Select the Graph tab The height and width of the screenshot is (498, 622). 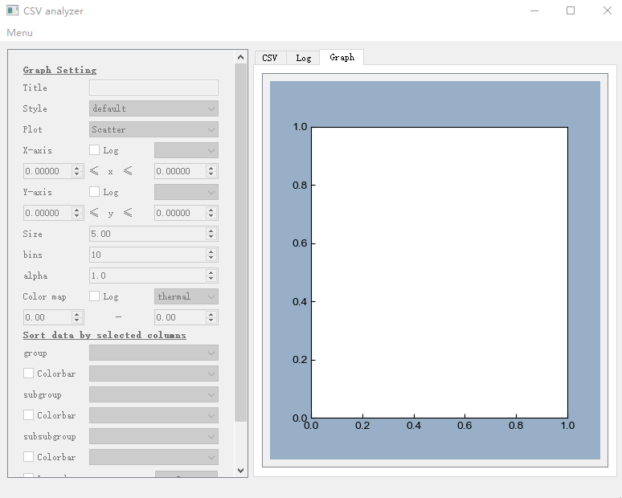(342, 57)
